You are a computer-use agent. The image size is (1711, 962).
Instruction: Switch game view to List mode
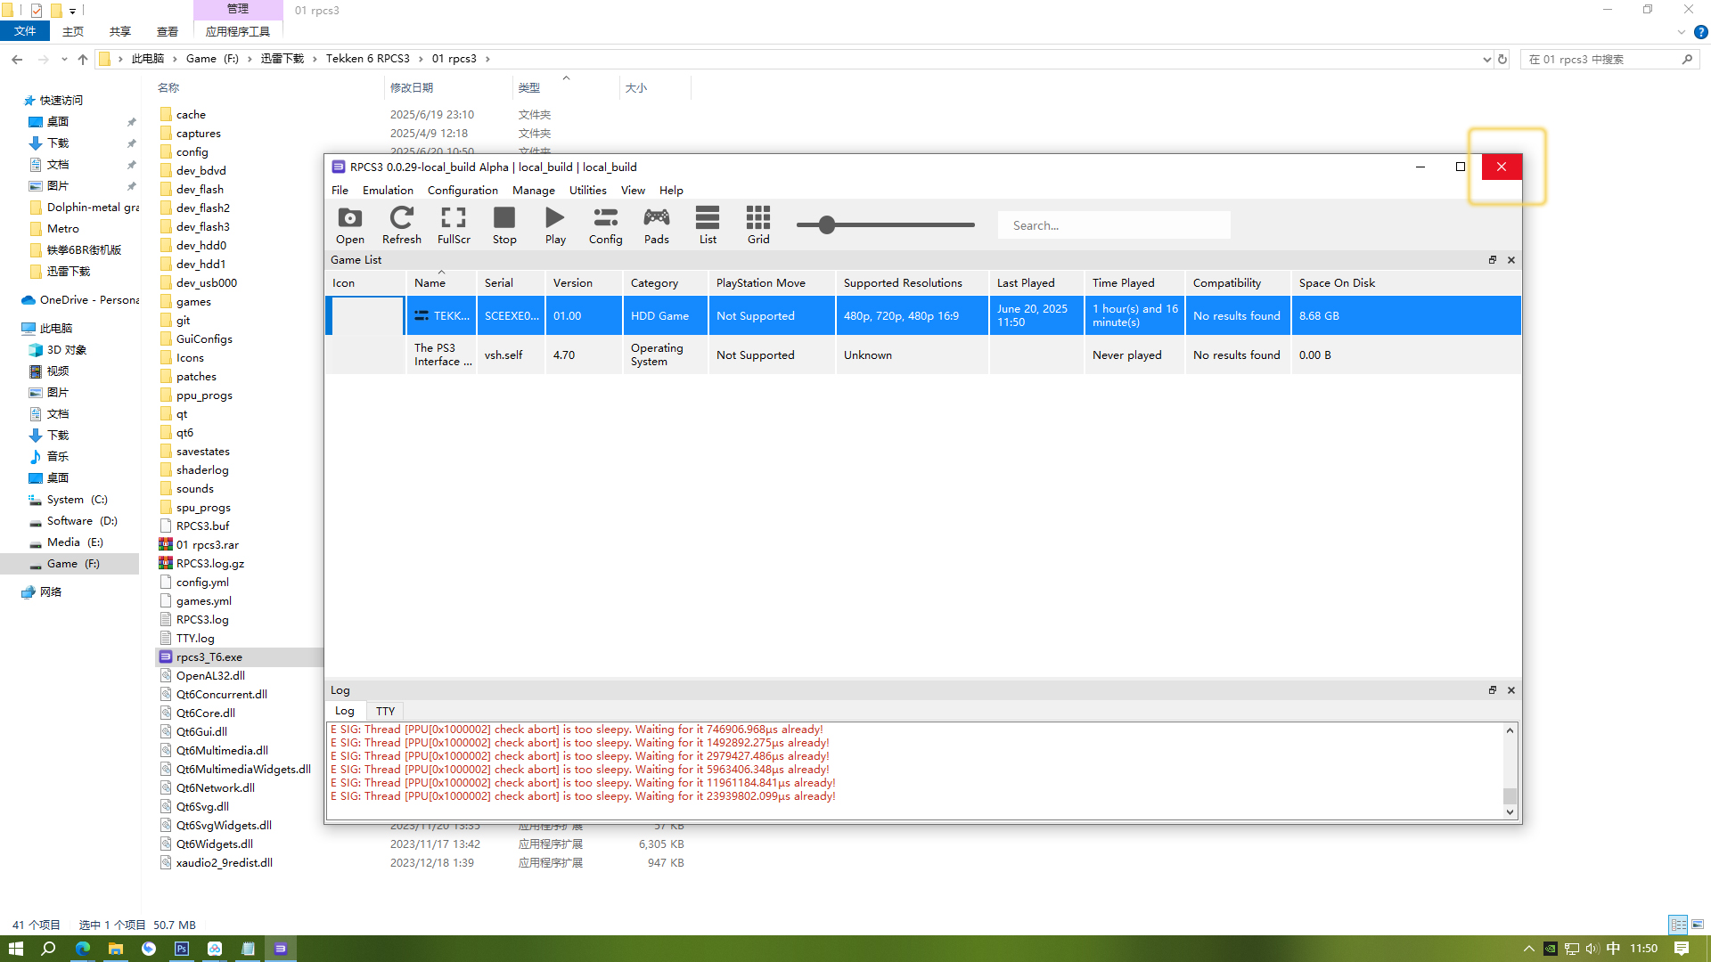click(x=708, y=226)
